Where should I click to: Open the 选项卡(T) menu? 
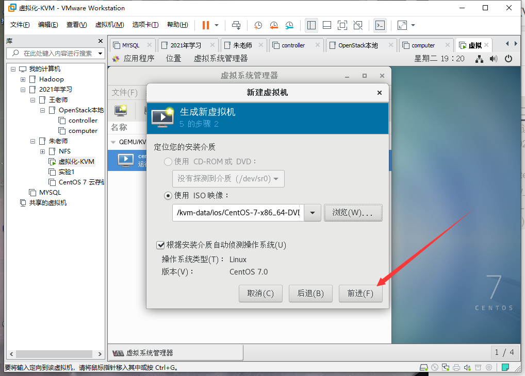click(145, 25)
